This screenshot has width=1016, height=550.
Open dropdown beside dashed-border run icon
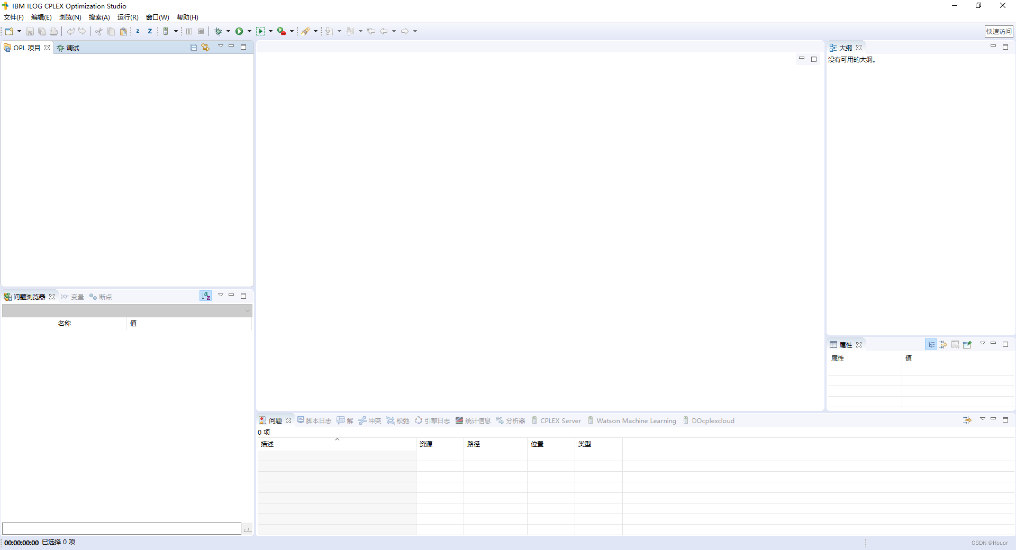tap(270, 31)
